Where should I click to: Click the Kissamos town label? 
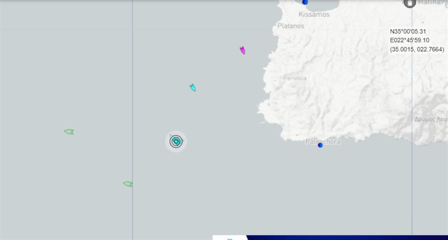point(314,14)
